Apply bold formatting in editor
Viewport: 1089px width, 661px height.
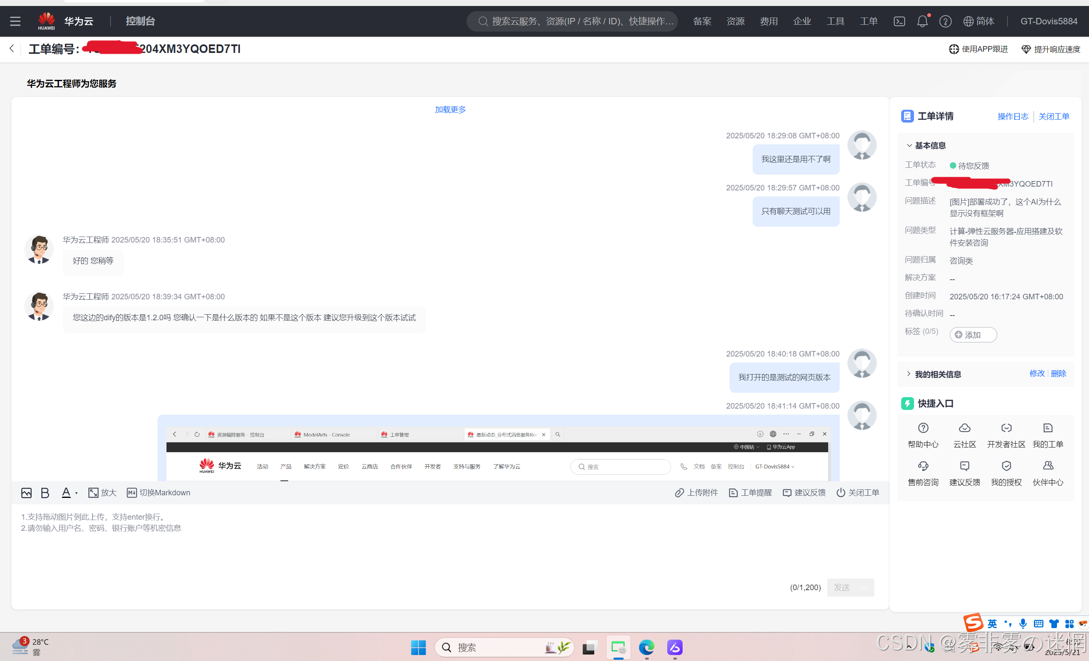coord(45,492)
